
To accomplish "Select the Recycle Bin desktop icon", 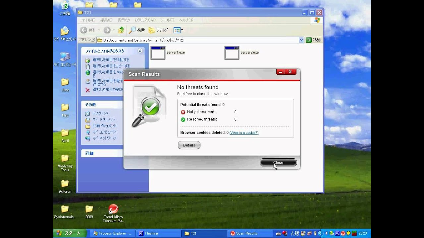I will click(x=65, y=9).
